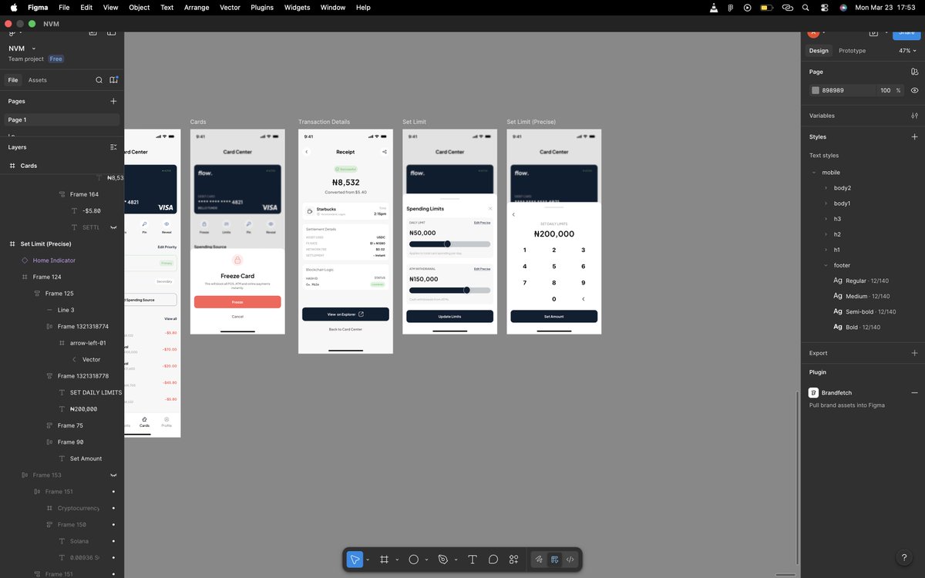This screenshot has height=578, width=925.
Task: Switch to the Prototype tab
Action: tap(852, 51)
